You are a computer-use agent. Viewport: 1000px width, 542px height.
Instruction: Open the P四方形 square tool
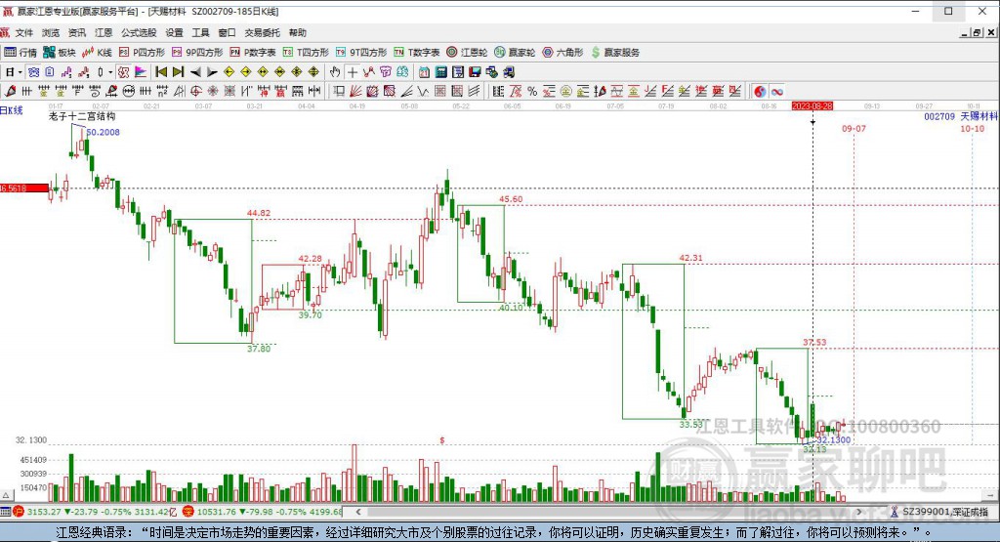142,53
